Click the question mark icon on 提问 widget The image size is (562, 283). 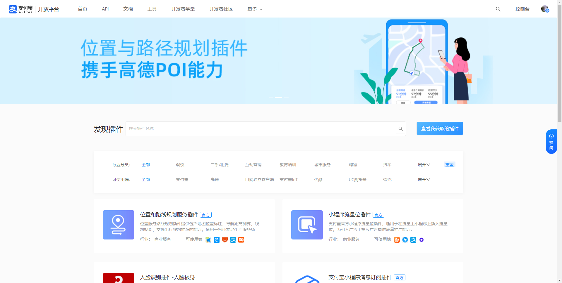click(551, 136)
